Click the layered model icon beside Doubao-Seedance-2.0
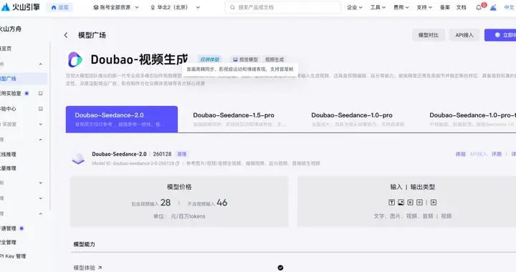Screen dimensions: 516x272 click(x=78, y=158)
